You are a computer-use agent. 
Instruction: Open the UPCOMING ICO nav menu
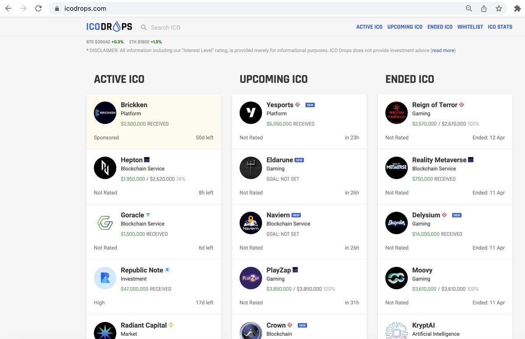pyautogui.click(x=405, y=27)
